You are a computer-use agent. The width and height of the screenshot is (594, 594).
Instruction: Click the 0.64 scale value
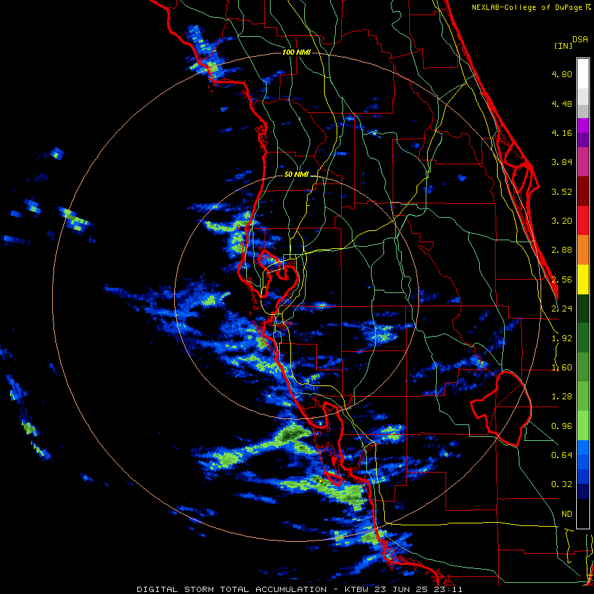pyautogui.click(x=562, y=455)
